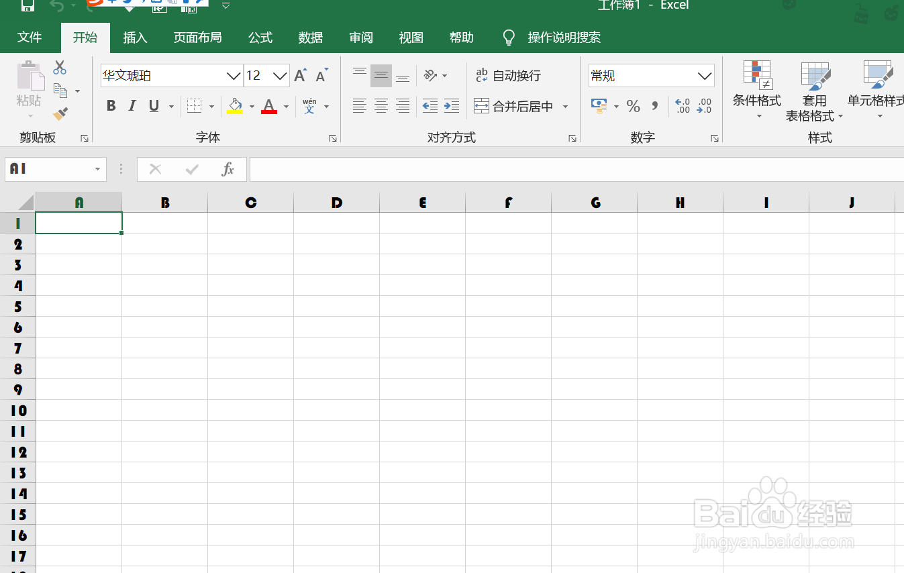Toggle 自动换行 wrap text
This screenshot has width=904, height=573.
point(508,76)
